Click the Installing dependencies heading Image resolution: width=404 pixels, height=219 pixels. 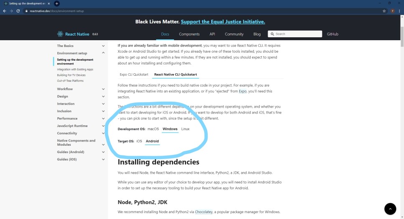click(x=159, y=162)
